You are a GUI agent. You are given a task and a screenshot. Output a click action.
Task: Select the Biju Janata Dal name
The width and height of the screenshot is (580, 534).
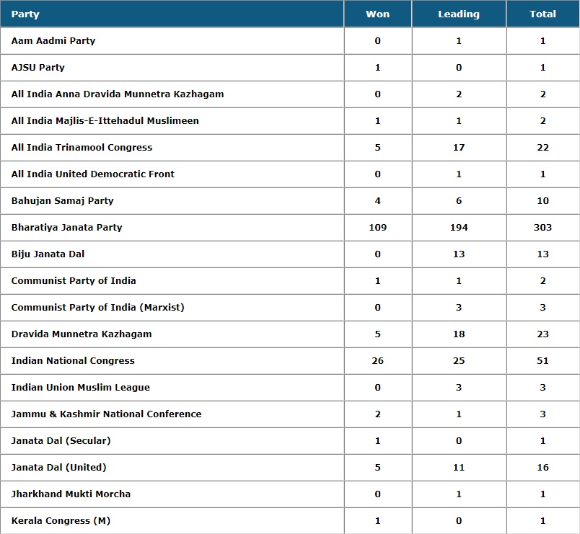tap(48, 254)
